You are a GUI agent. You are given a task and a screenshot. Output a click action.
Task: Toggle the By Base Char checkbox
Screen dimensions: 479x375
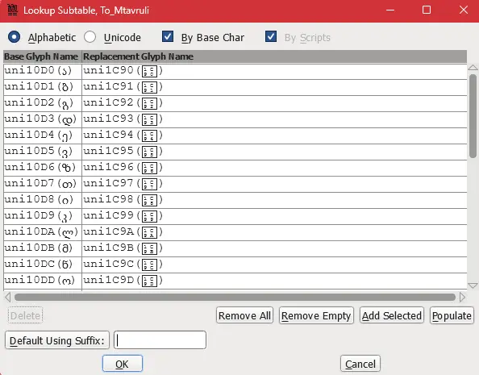click(x=168, y=36)
